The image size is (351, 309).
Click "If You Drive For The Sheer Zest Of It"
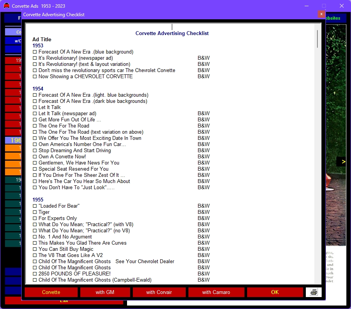[x=82, y=175]
